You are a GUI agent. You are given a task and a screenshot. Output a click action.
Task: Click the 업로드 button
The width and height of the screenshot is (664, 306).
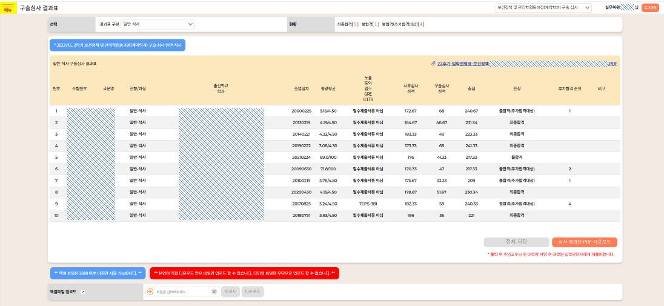(x=230, y=291)
